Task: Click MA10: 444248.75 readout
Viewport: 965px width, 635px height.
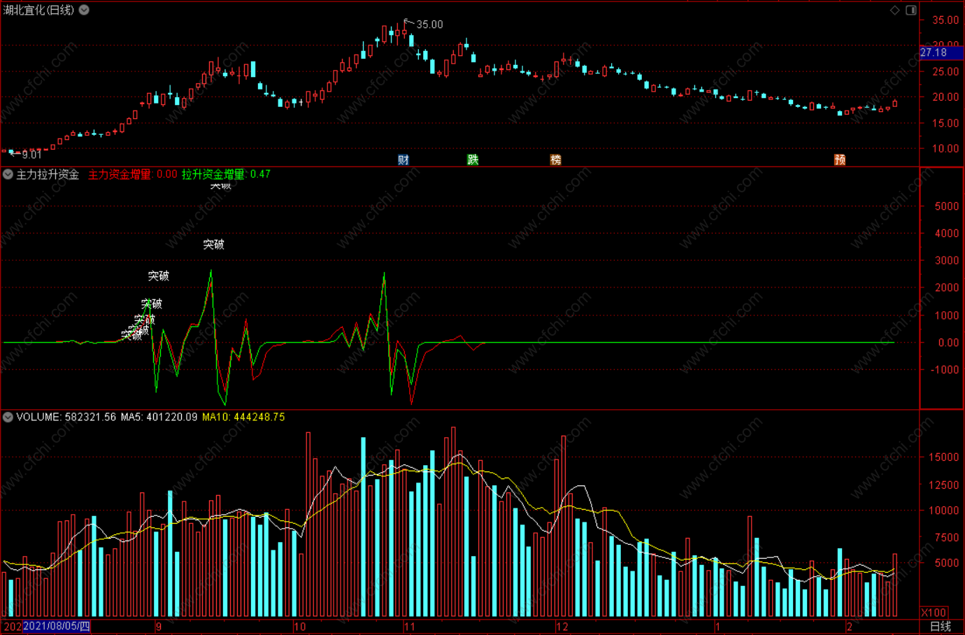Action: click(x=243, y=417)
